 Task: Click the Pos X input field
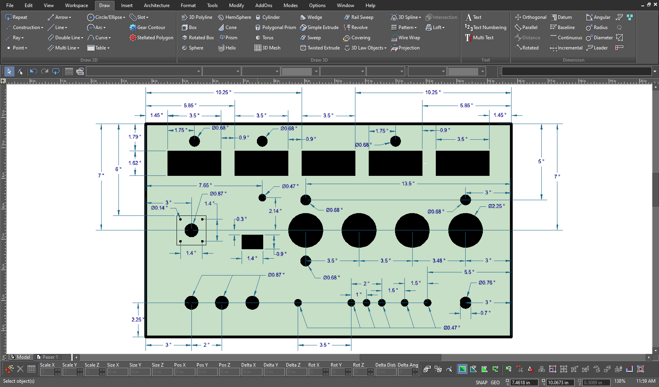coord(185,372)
